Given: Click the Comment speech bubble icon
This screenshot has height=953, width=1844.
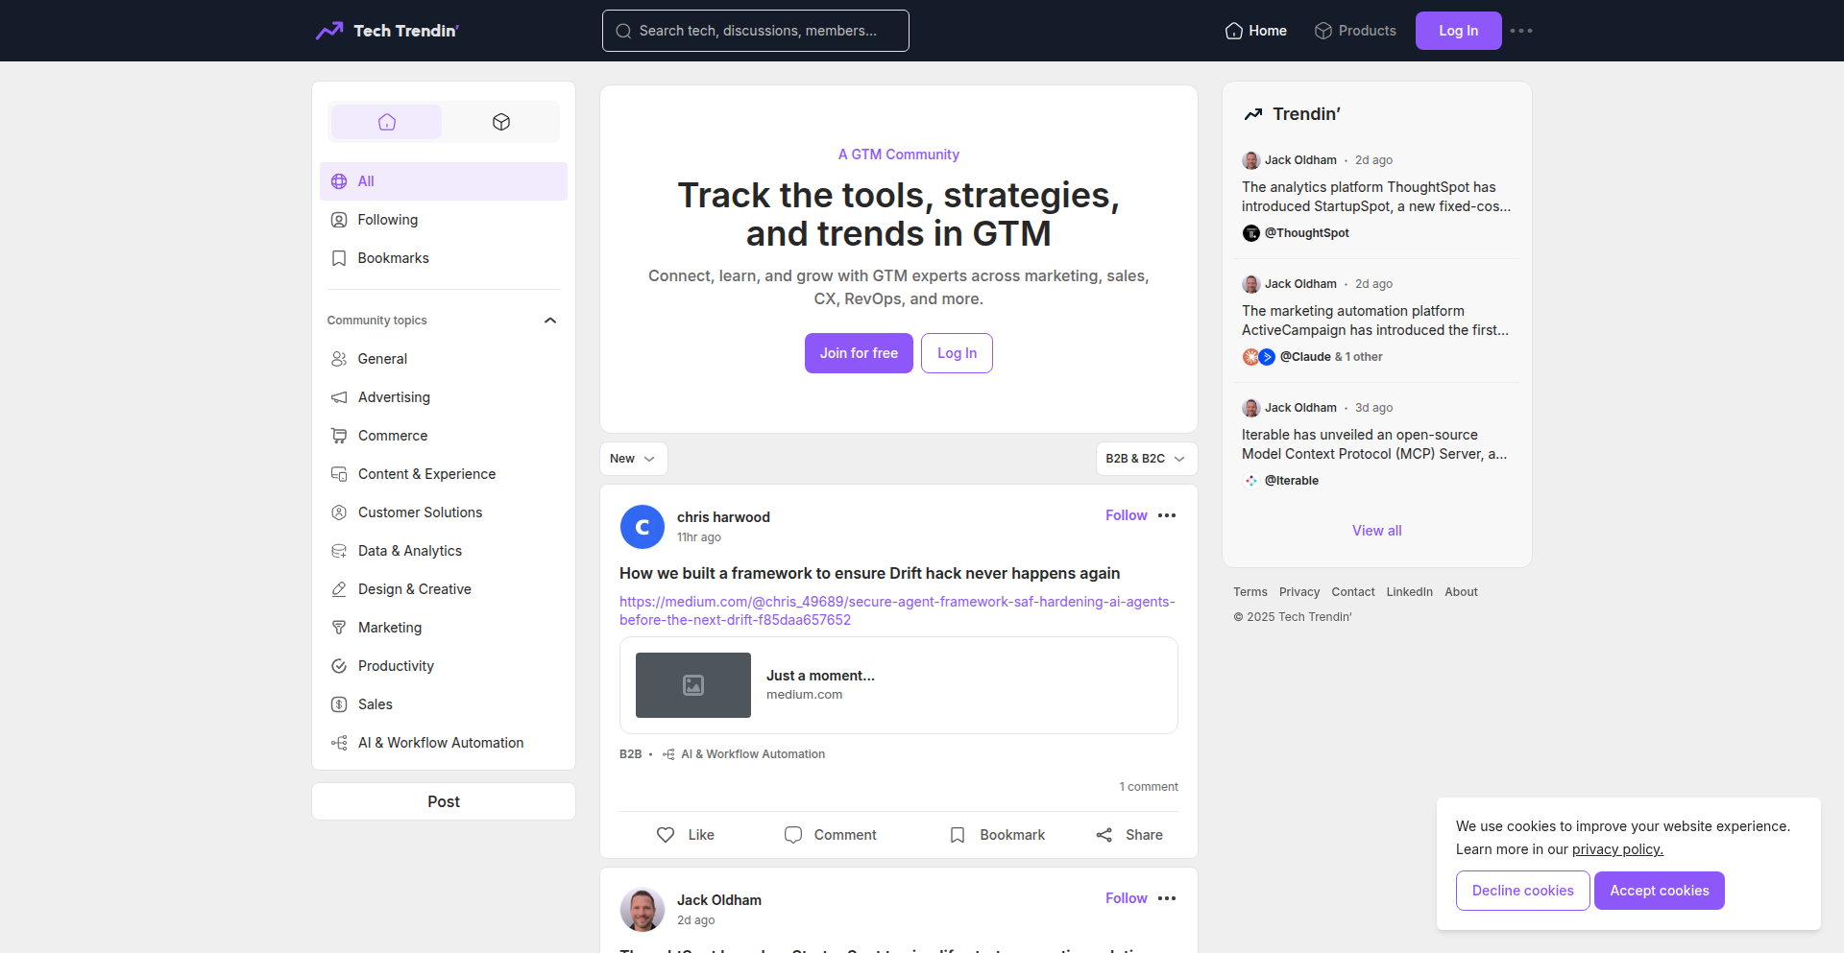Looking at the screenshot, I should click(793, 835).
